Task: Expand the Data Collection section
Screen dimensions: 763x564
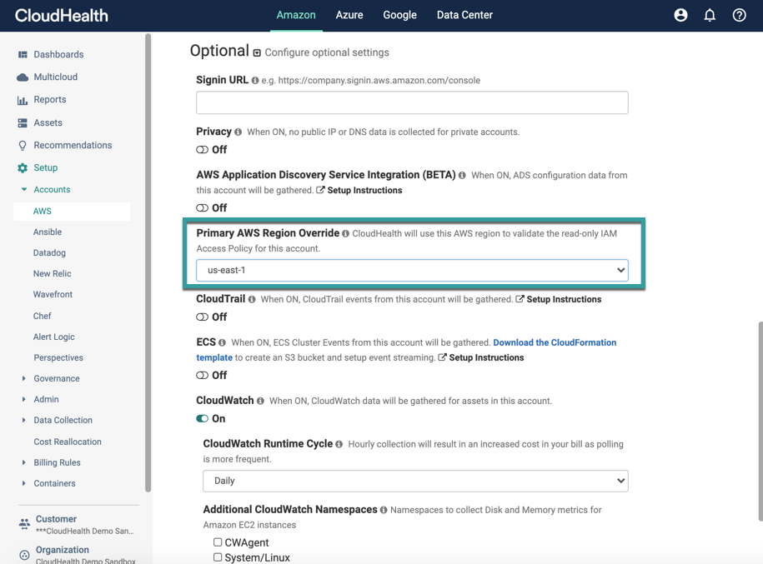Action: tap(24, 420)
